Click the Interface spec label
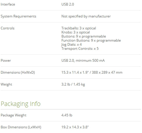 click(8, 4)
